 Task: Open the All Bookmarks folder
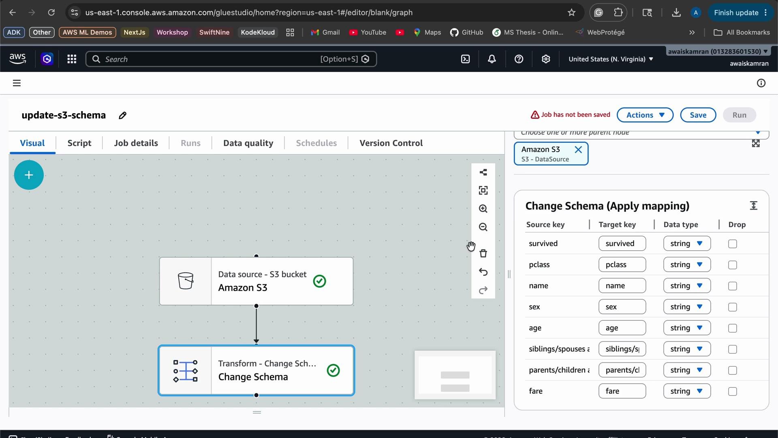coord(742,32)
